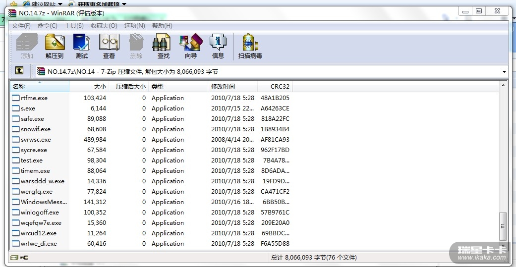Open the Favorites (收藏夹) menu

[104, 26]
